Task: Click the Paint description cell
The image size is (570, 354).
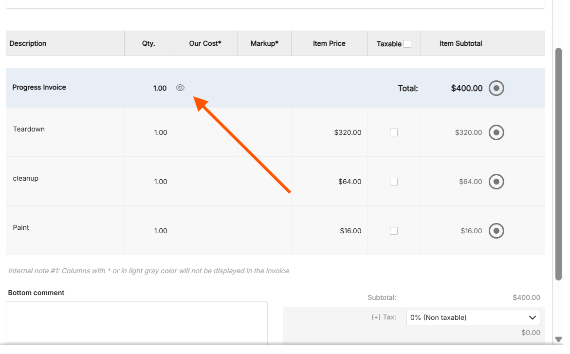Action: [x=21, y=228]
